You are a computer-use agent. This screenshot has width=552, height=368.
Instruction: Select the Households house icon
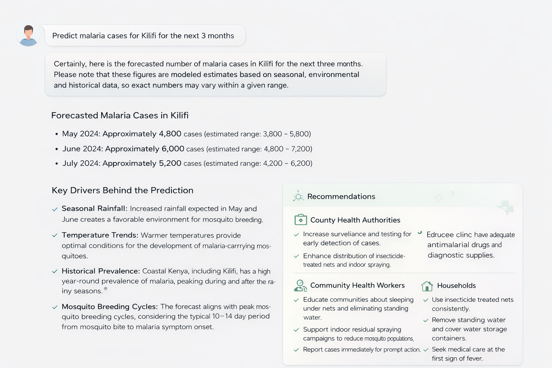[x=427, y=286]
